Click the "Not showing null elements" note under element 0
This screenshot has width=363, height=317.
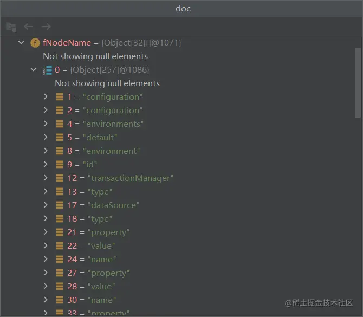107,83
